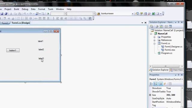Open the Form1 object selector dropdown
Viewport: 192px width, 108px height.
[x=182, y=79]
